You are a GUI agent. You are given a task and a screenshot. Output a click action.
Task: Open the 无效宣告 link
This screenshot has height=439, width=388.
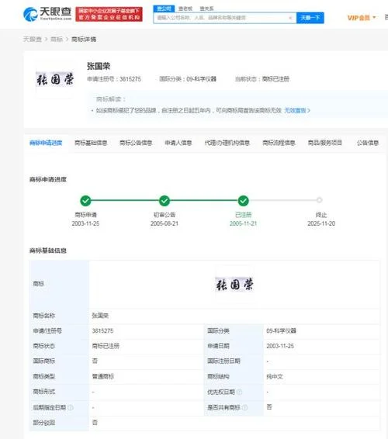[297, 111]
